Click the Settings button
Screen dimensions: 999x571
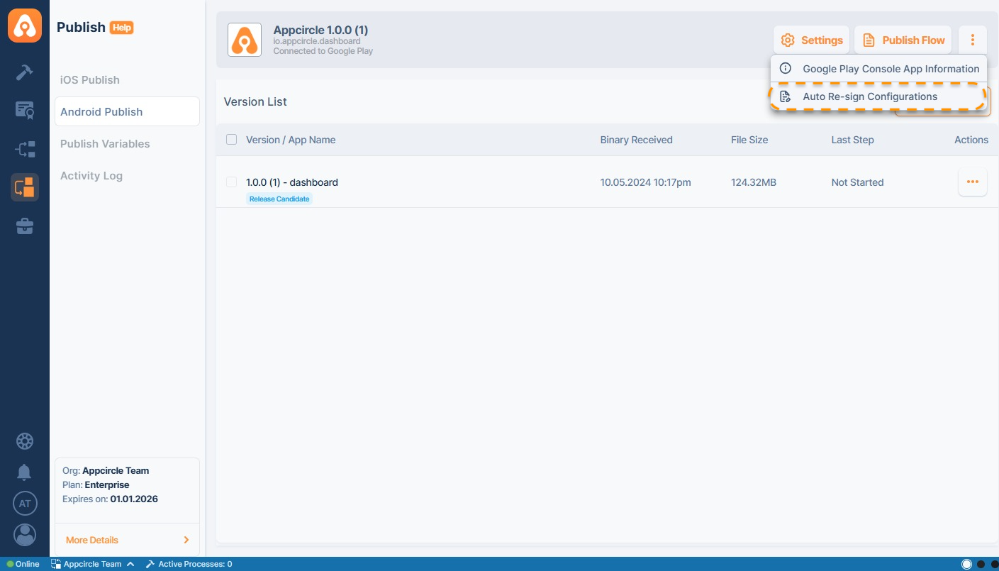point(812,40)
